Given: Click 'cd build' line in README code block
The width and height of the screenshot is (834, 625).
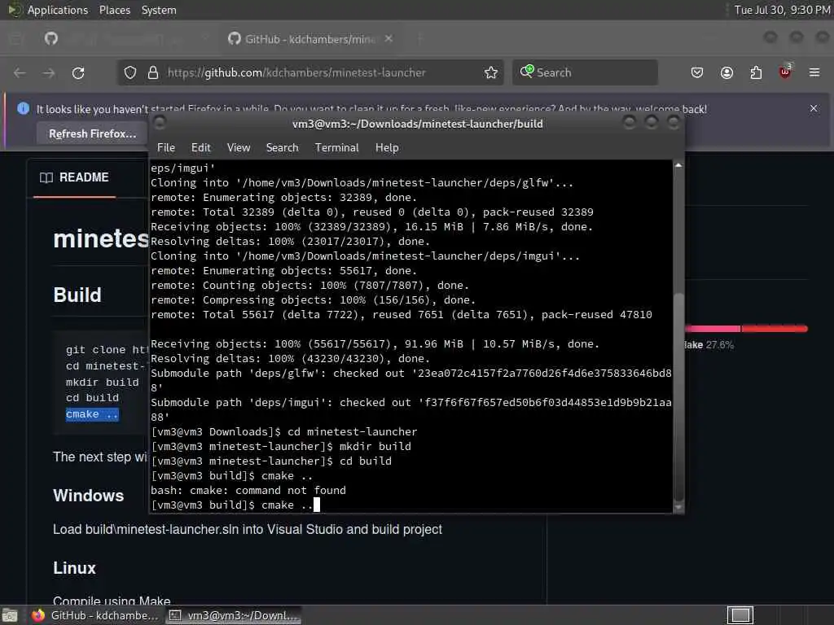Looking at the screenshot, I should pos(92,398).
